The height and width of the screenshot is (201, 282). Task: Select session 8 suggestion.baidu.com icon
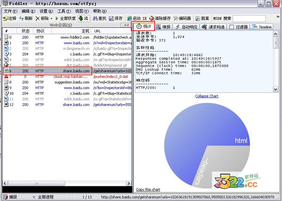click(x=6, y=82)
